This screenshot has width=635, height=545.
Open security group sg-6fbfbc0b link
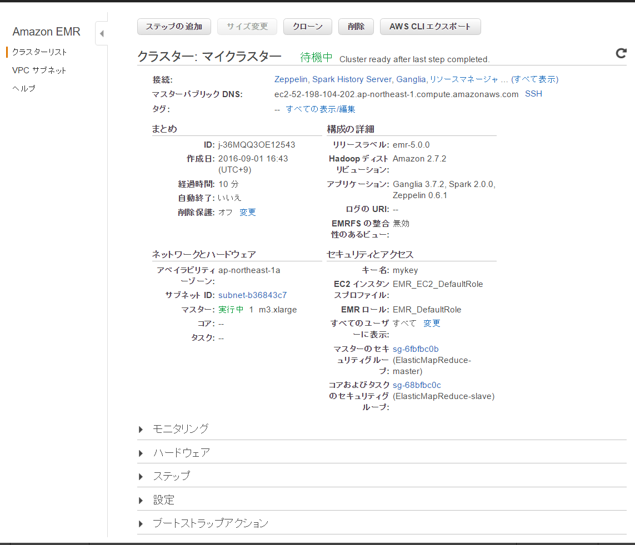pos(416,349)
